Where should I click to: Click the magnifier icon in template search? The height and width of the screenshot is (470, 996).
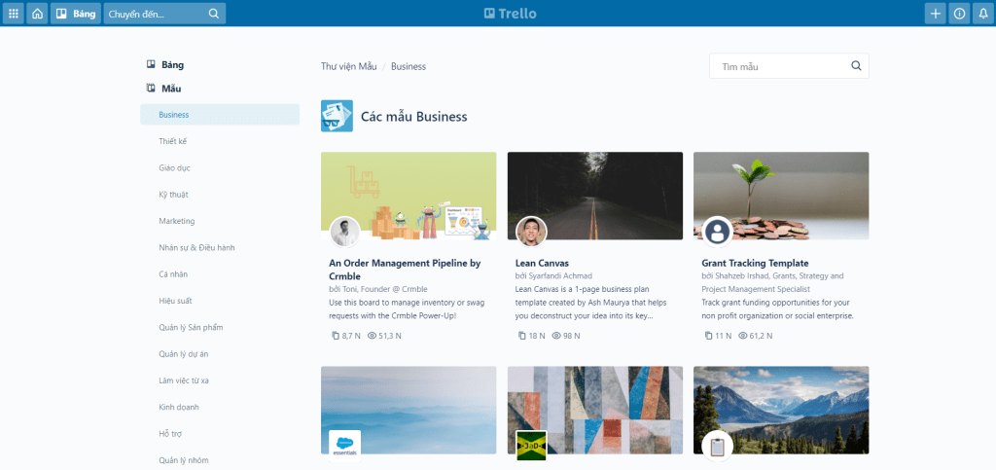pyautogui.click(x=856, y=66)
